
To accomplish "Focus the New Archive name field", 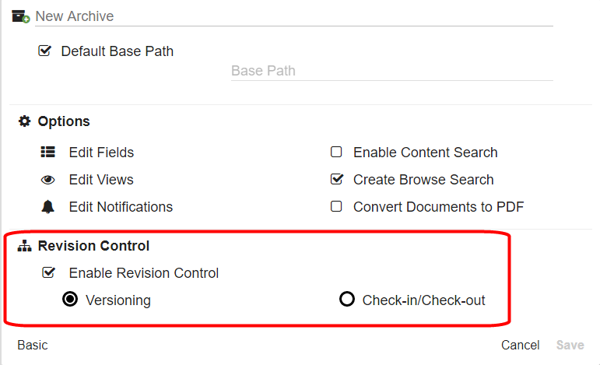I will (293, 16).
